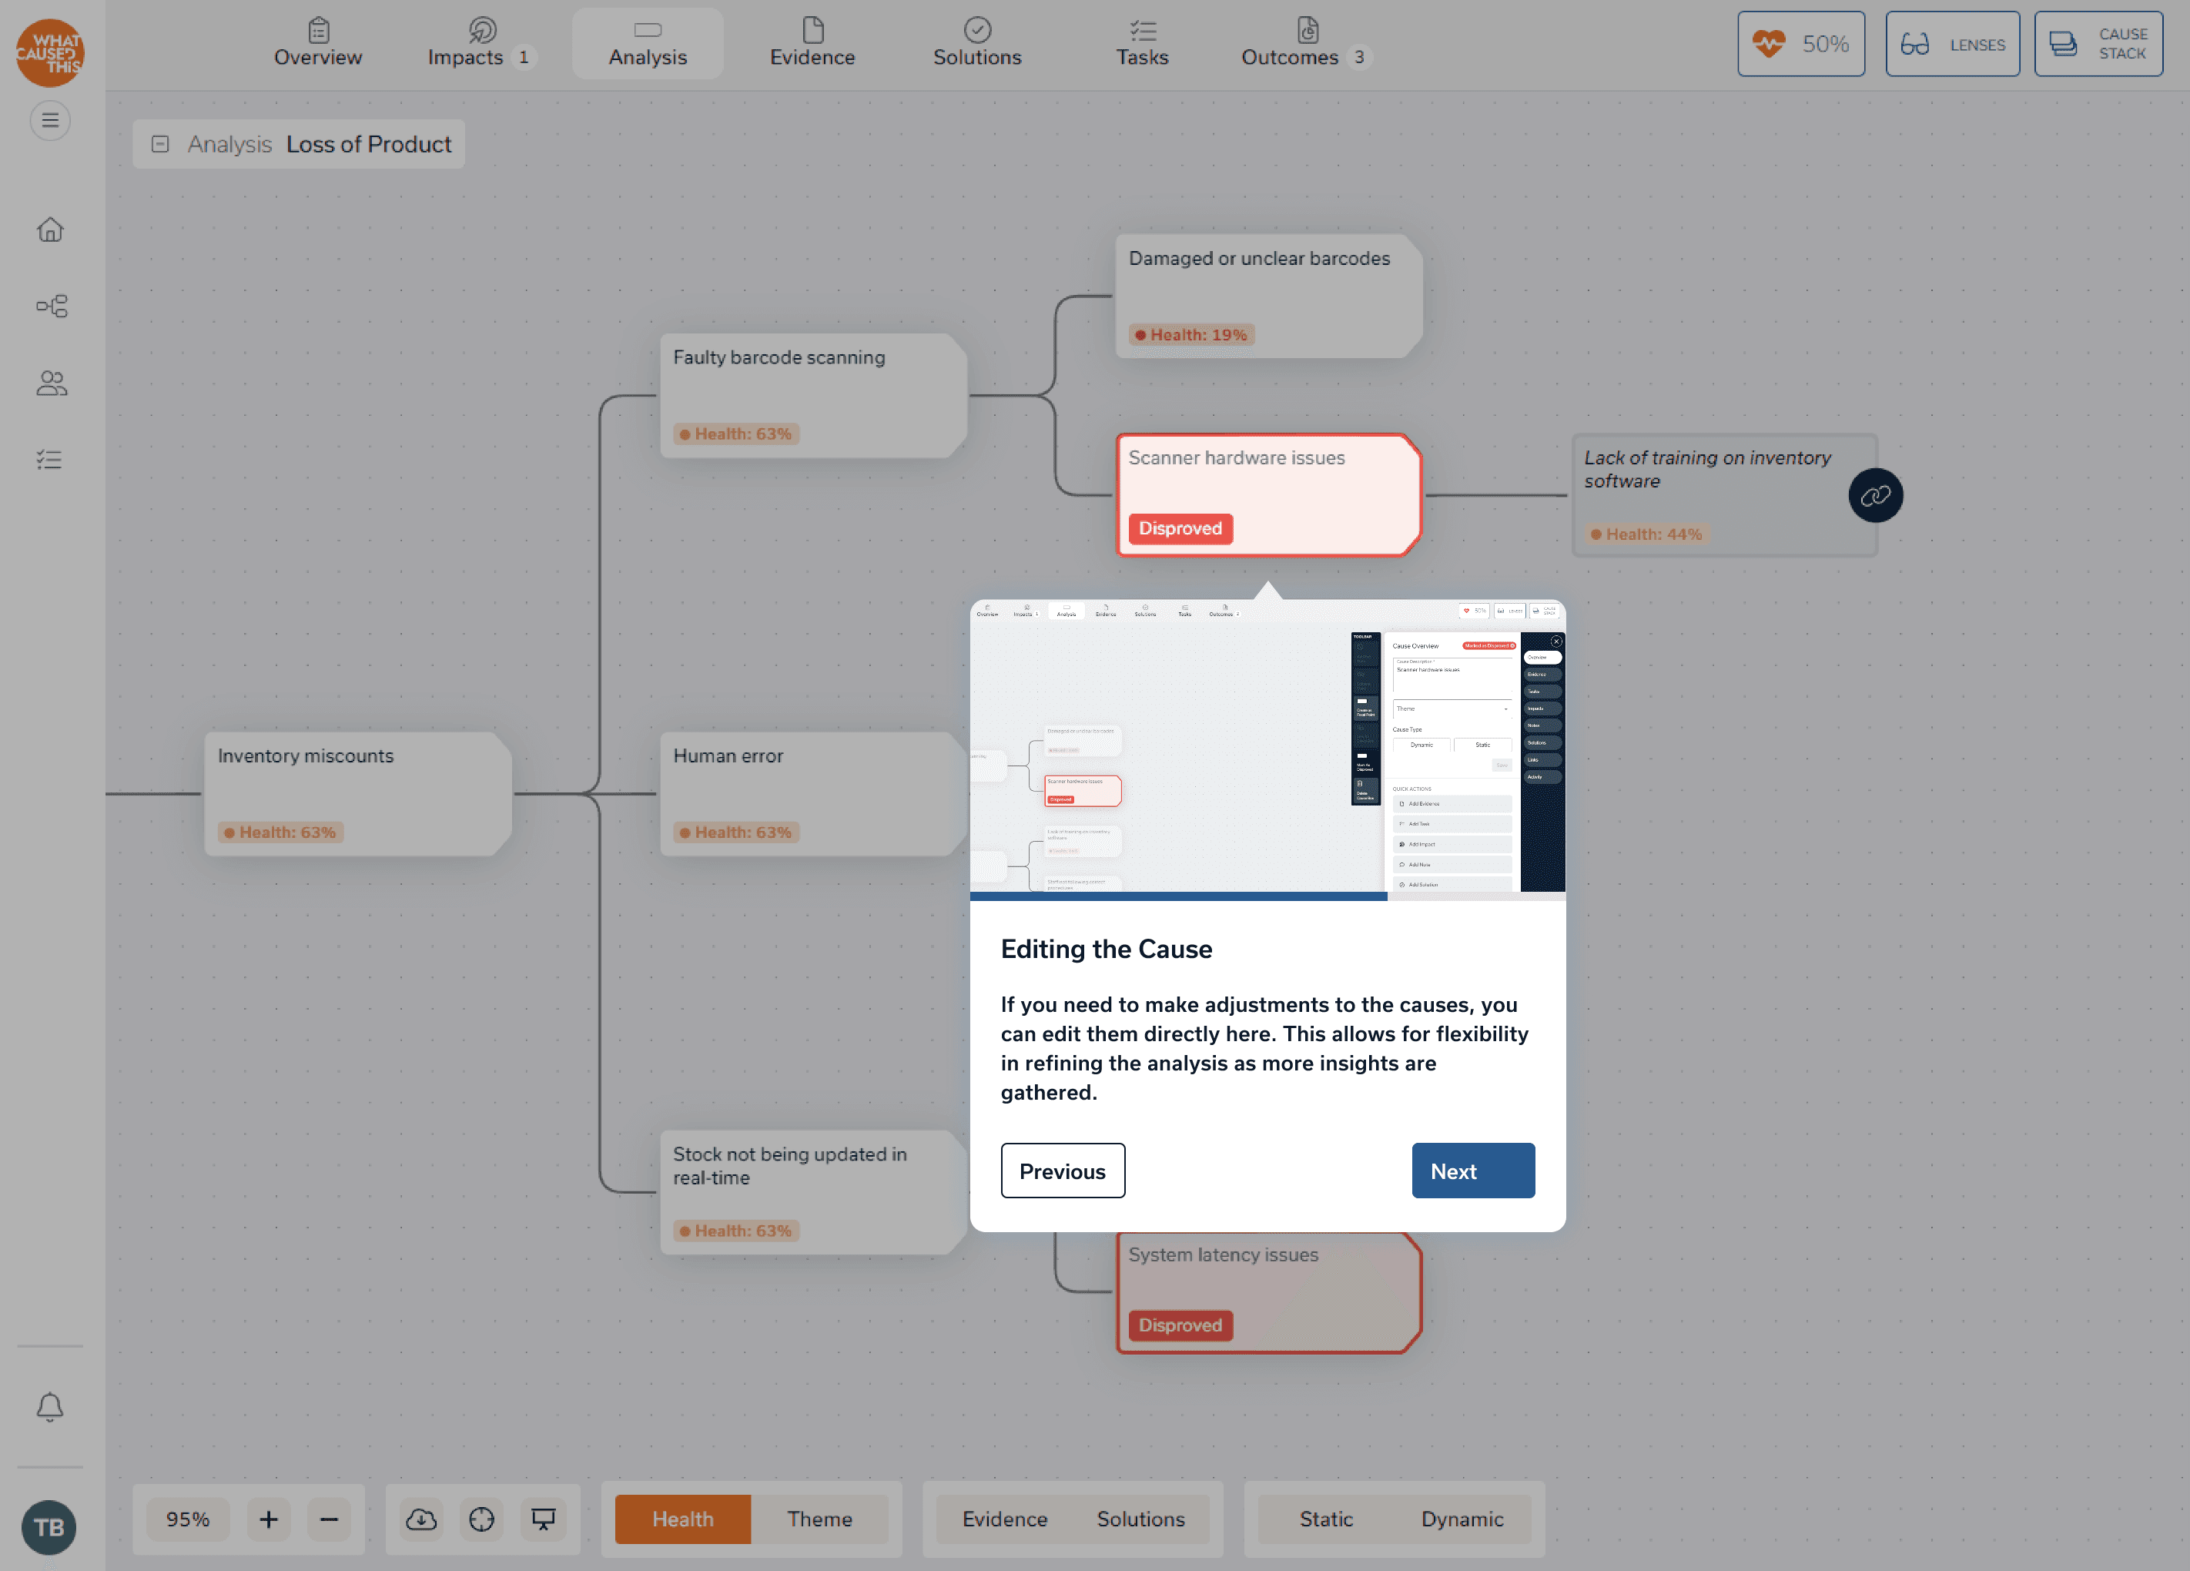This screenshot has width=2190, height=1571.
Task: Open the home icon in sidebar
Action: click(x=50, y=229)
